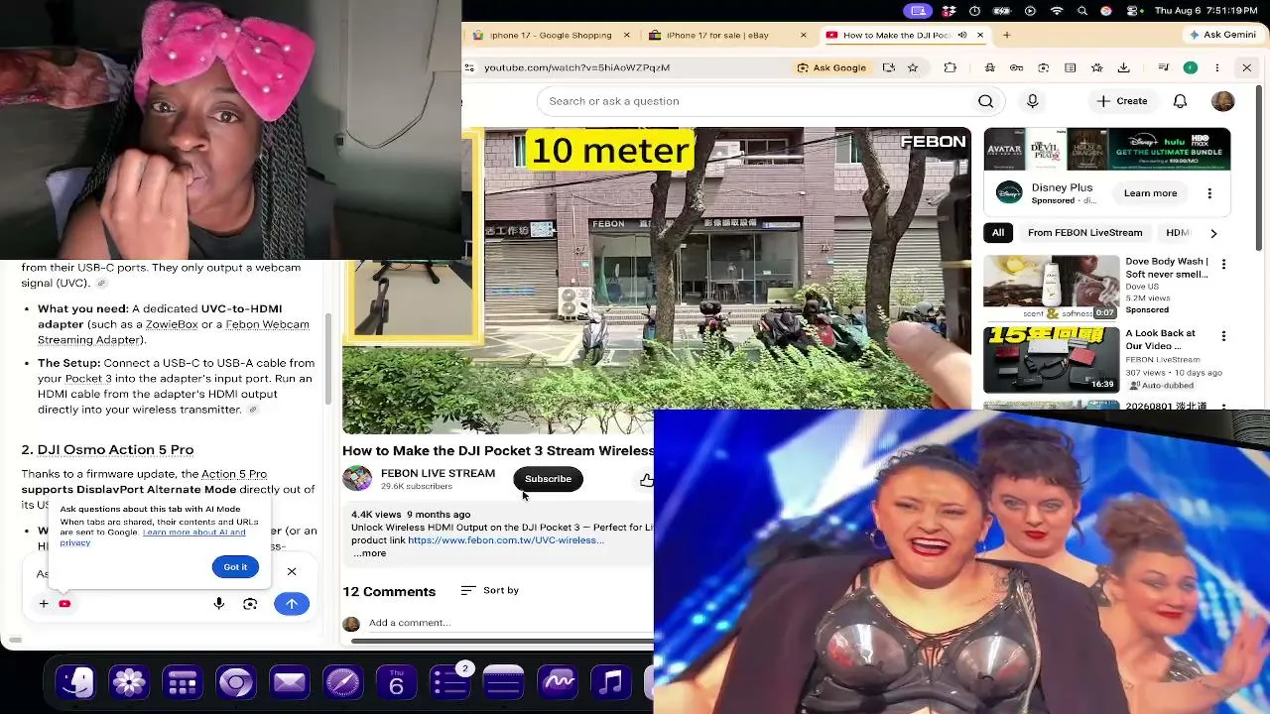
Task: Open the Mail app in the Dock
Action: tap(289, 682)
